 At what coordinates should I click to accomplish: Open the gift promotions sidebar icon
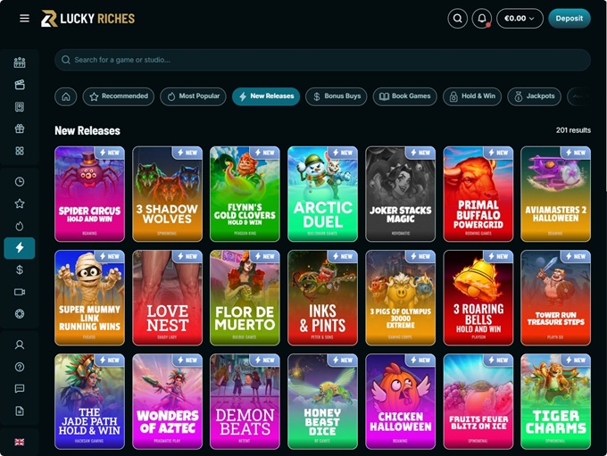pos(20,129)
